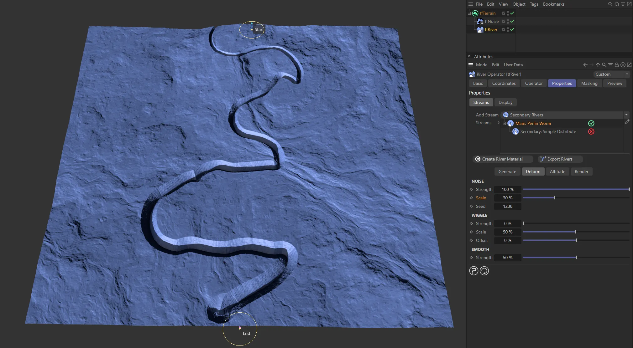Click the reset circular arrow icon

tap(484, 271)
